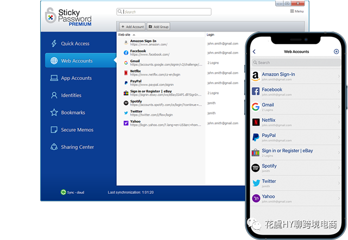
Task: Click the eBay icon in desktop list
Action: pyautogui.click(x=126, y=93)
